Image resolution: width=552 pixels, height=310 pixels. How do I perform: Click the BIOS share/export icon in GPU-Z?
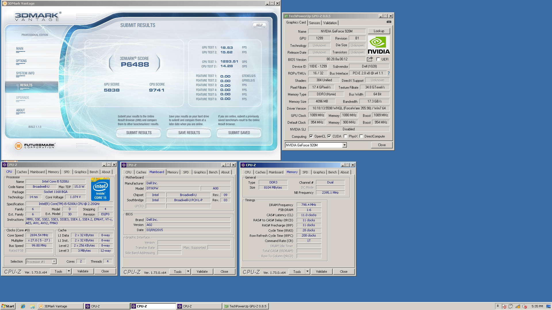pyautogui.click(x=370, y=59)
